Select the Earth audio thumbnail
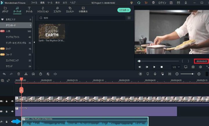 [x=52, y=31]
